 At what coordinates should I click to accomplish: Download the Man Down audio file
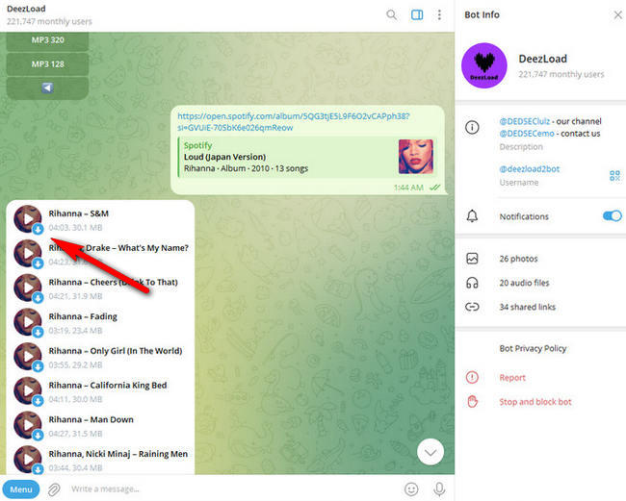coord(38,436)
